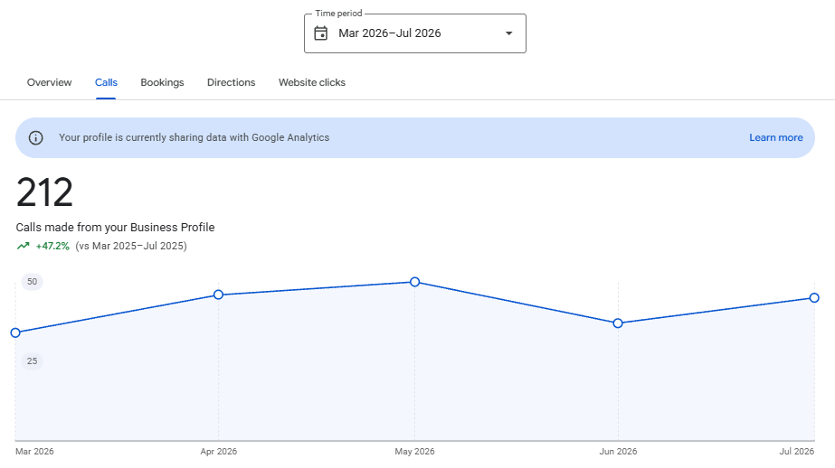Screen dimensions: 835x468
Task: Click the May 2026 peak data point
Action: click(415, 282)
